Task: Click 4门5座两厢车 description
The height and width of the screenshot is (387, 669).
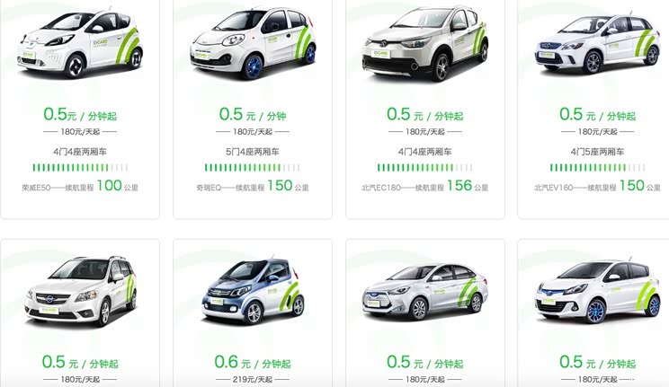Action: tap(597, 152)
